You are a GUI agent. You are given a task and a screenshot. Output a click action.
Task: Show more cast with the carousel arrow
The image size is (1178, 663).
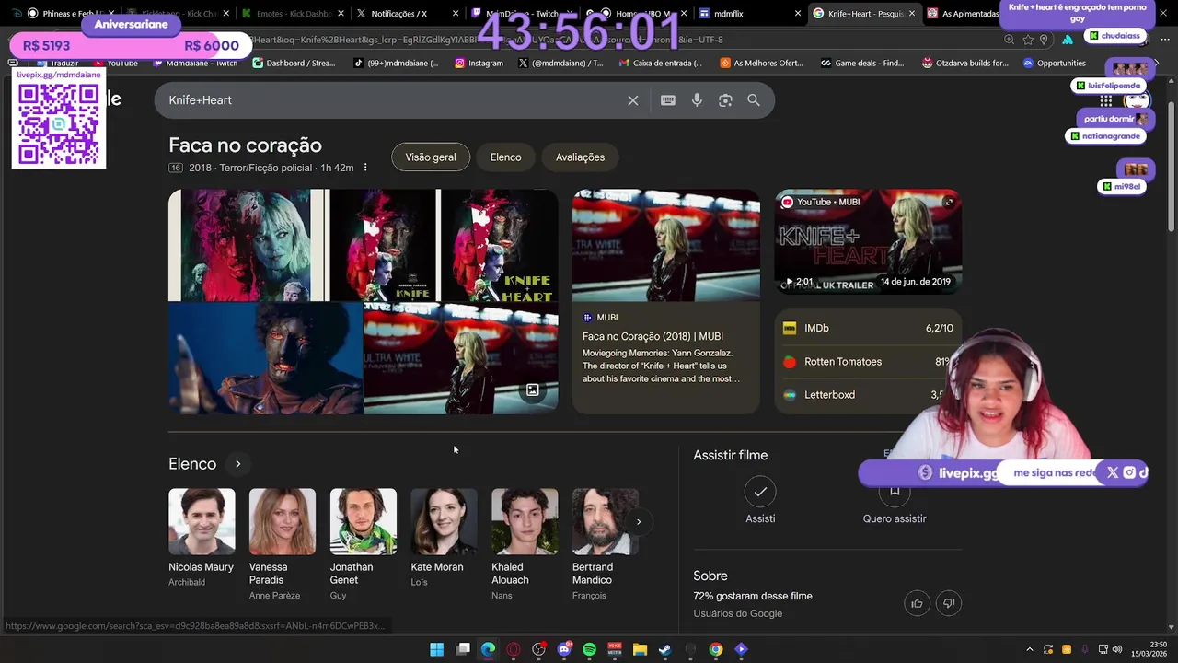click(639, 522)
